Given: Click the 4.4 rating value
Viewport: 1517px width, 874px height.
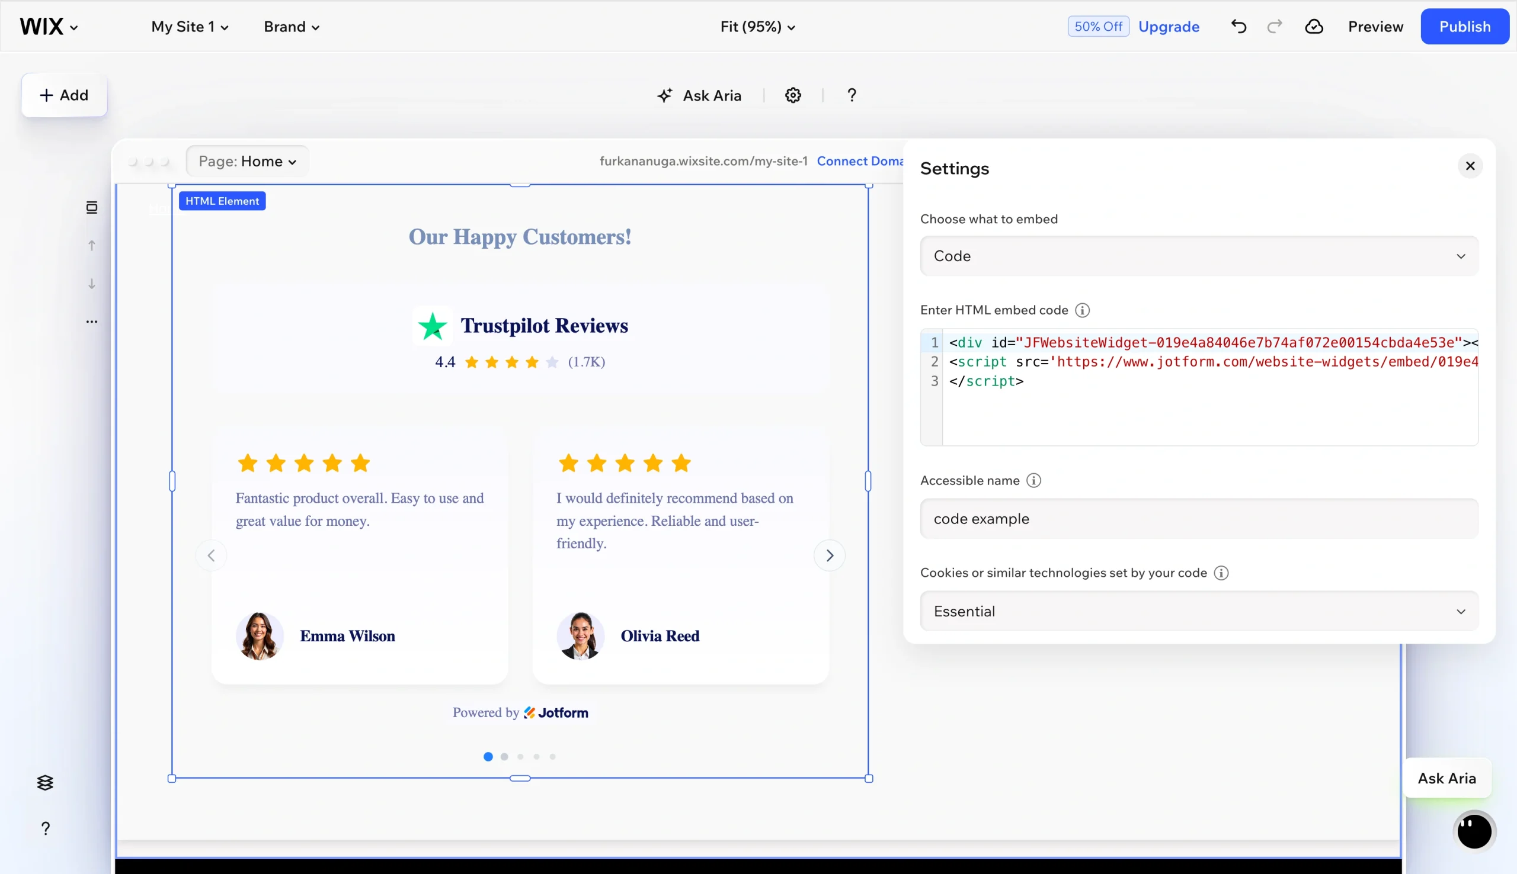Looking at the screenshot, I should (445, 362).
